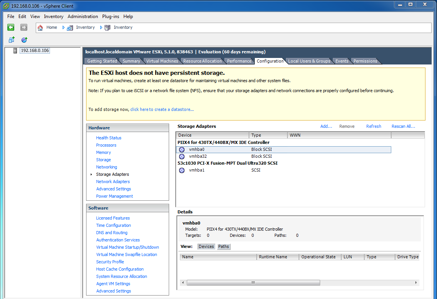Switch to Permissions tab

[365, 61]
